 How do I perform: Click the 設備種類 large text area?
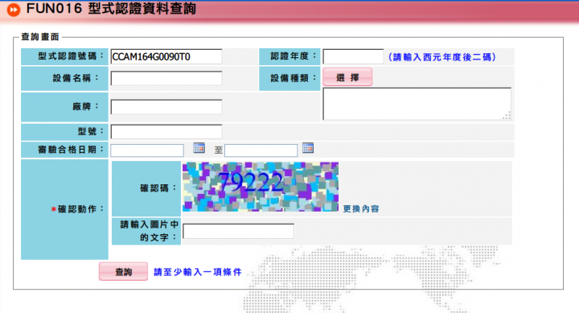click(417, 104)
